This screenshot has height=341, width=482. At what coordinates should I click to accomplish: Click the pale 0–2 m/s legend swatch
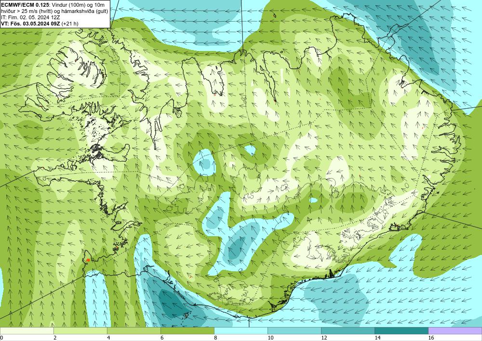pos(27,331)
